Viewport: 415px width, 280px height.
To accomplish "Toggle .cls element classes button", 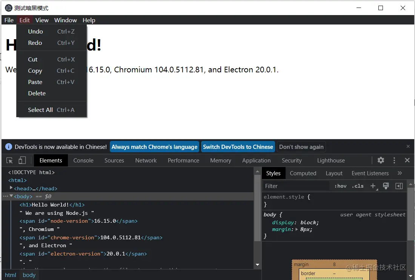I will (358, 186).
